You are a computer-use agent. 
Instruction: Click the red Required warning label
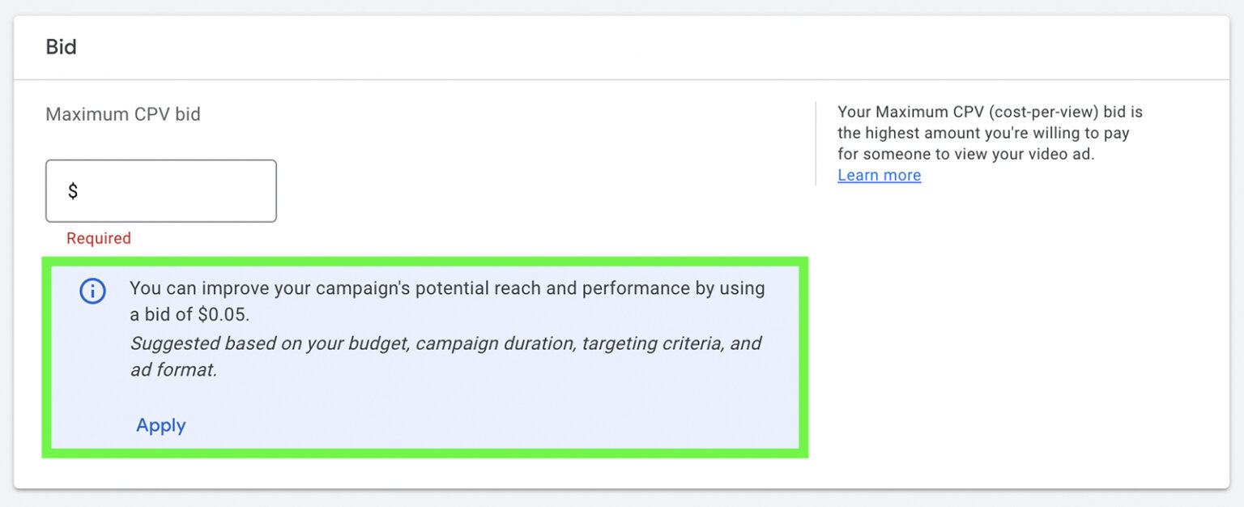pyautogui.click(x=98, y=237)
